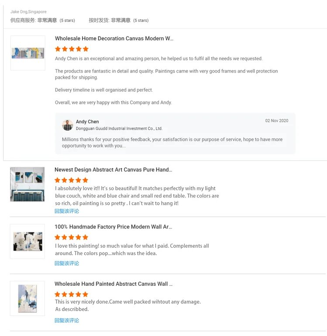Click the Wholesale Home Decoration Canvas Modern title
327x336 pixels.
[114, 38]
